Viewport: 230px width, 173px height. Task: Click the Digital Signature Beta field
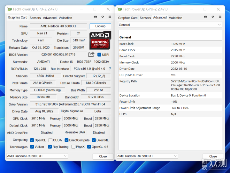(x=97, y=111)
